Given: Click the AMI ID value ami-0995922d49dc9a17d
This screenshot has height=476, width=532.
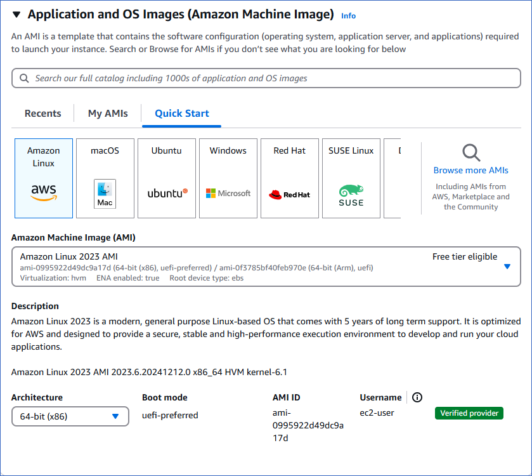Looking at the screenshot, I should [x=308, y=425].
